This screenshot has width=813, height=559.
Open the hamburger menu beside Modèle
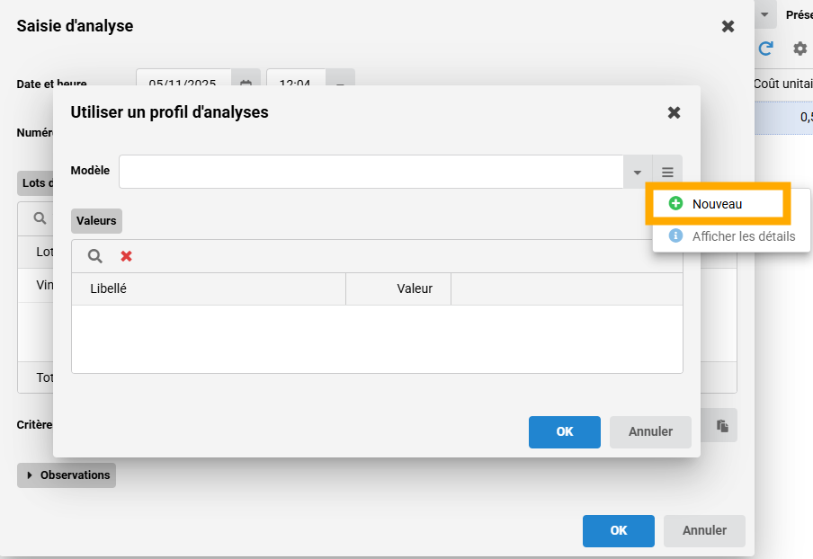pyautogui.click(x=667, y=172)
